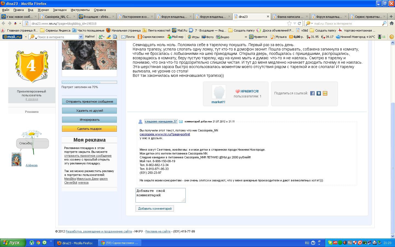Switch to Одноклассники Chrome taskbar window
395x247 pixels.
tap(120, 243)
